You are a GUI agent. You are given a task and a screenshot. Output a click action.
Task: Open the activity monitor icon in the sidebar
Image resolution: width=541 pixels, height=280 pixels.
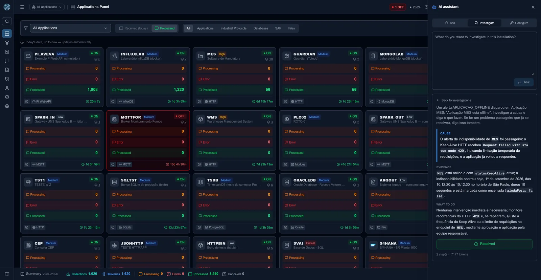tap(7, 52)
